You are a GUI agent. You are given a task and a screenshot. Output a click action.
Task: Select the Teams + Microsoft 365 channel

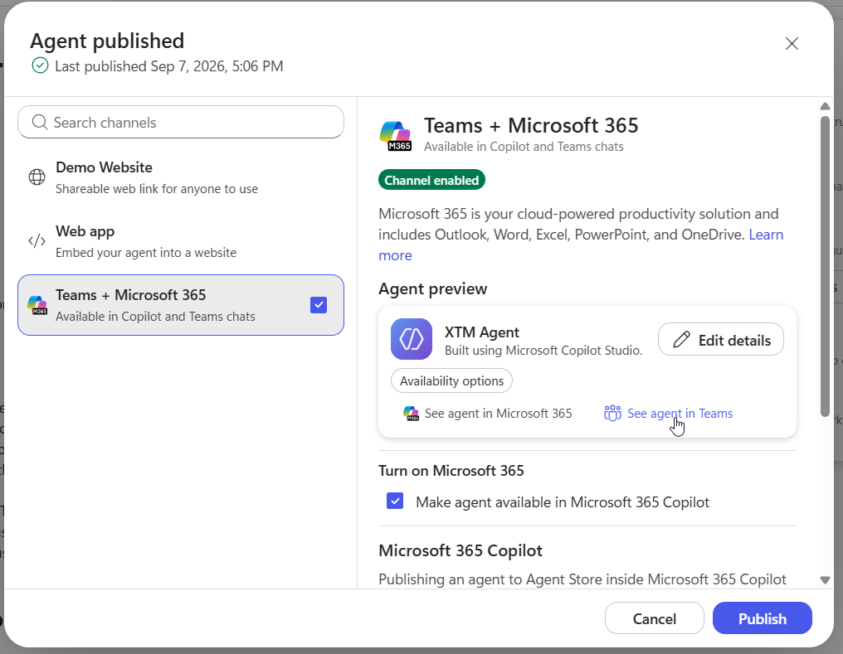coord(181,305)
